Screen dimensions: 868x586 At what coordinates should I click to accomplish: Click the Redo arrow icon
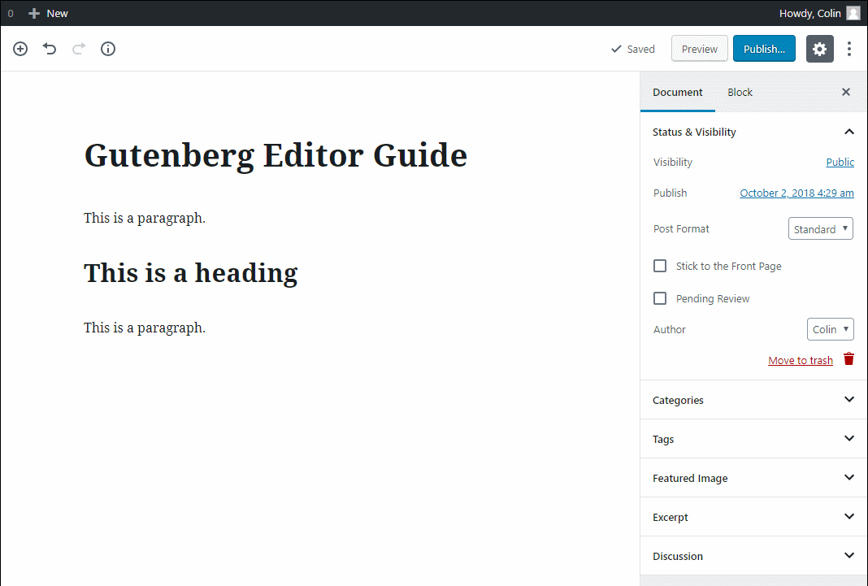tap(79, 49)
